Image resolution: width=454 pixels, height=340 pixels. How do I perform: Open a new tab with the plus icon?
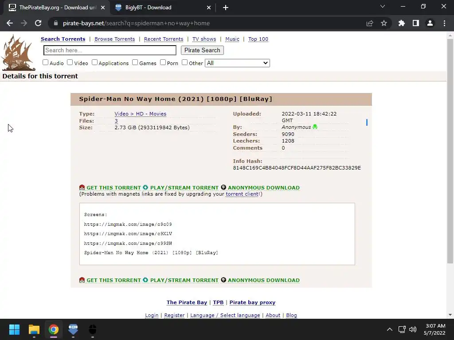pyautogui.click(x=226, y=8)
